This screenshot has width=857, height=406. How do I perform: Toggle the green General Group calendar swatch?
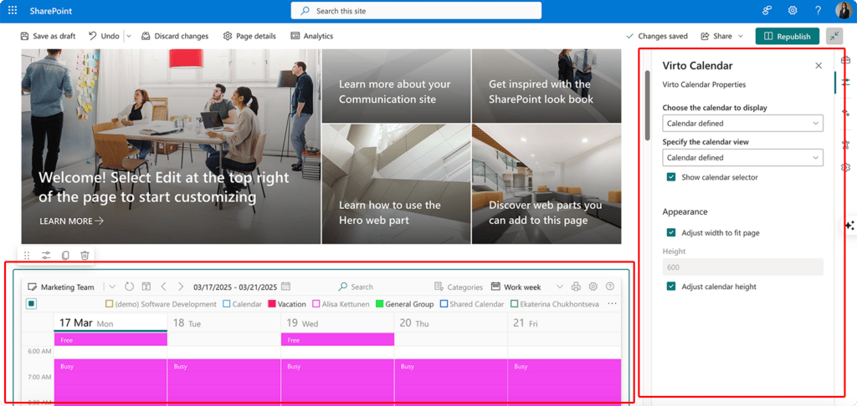(380, 304)
